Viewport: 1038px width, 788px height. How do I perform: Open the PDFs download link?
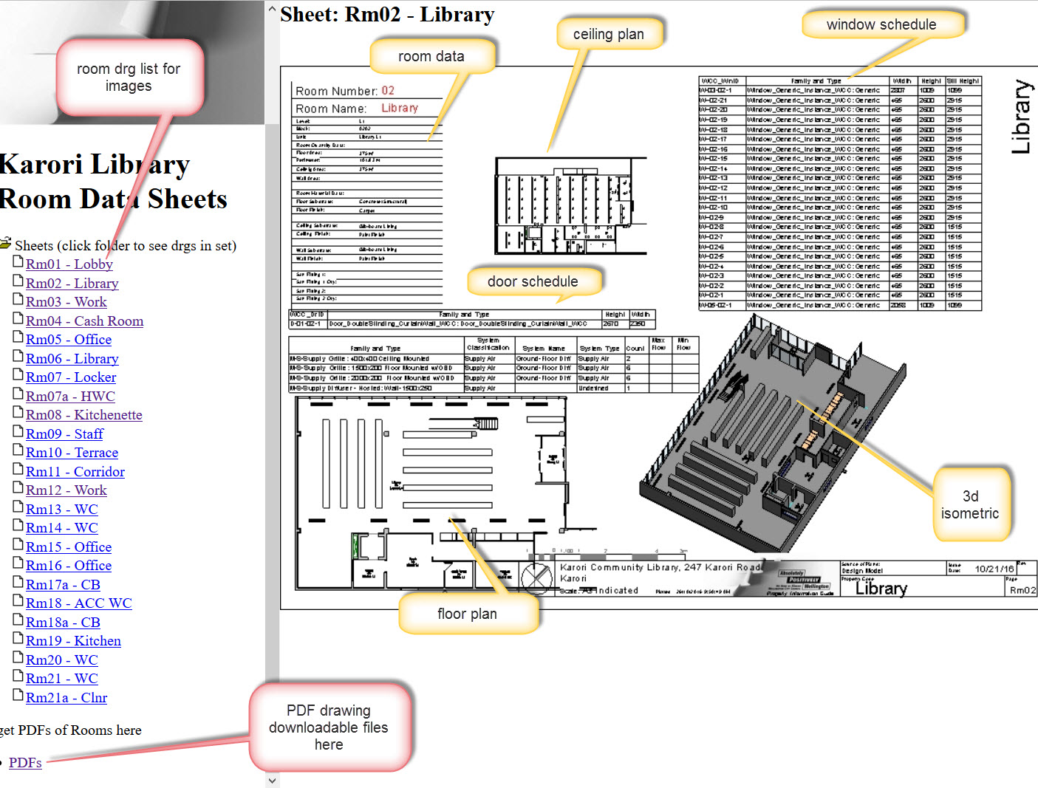point(25,763)
